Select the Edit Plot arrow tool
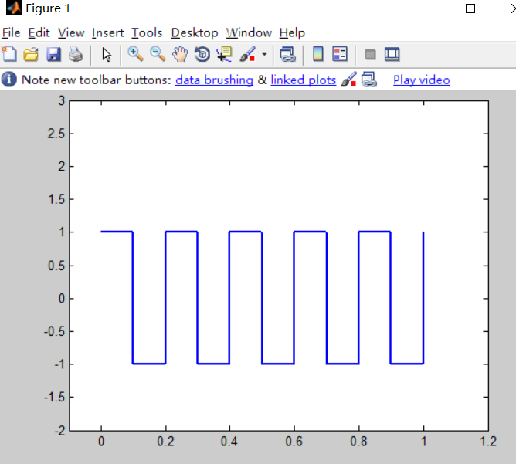 point(107,55)
